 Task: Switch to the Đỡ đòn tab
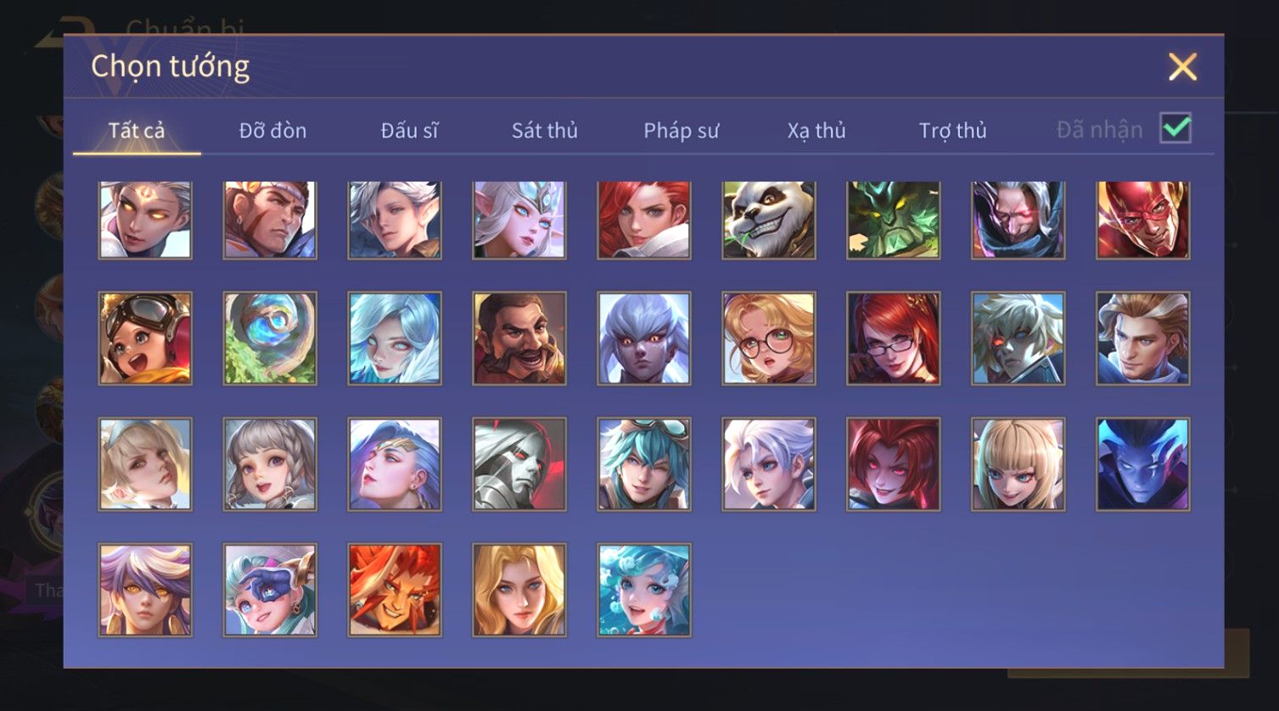[x=272, y=131]
